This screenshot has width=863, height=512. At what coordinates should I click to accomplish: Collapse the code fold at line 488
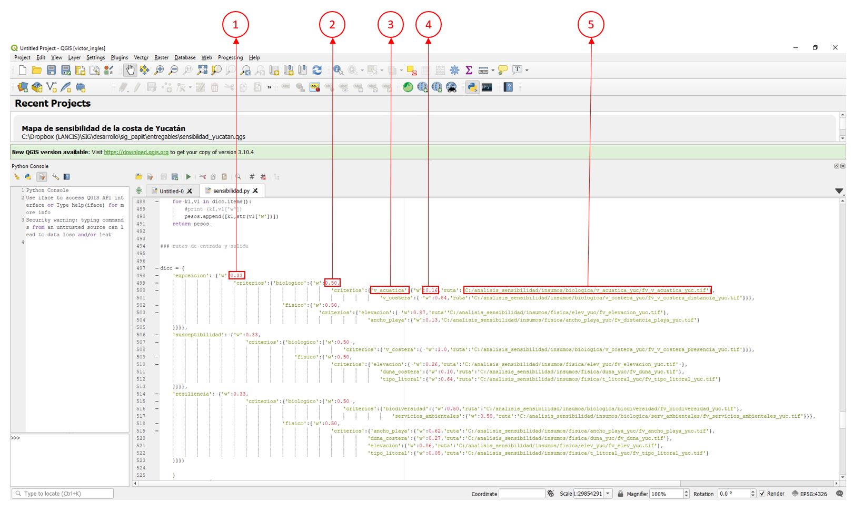coord(157,202)
